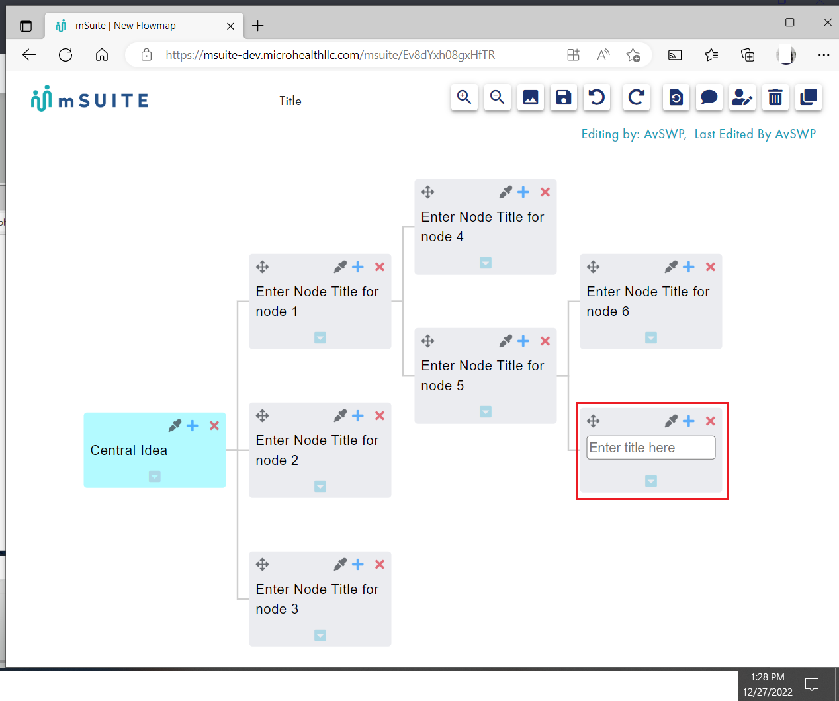Expand the dropdown under node 3

click(x=320, y=635)
